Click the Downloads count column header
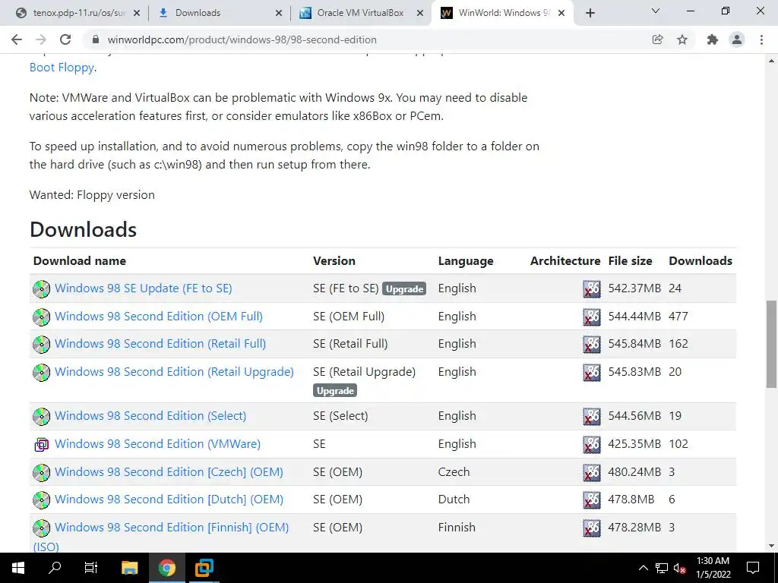The image size is (778, 583). [701, 261]
